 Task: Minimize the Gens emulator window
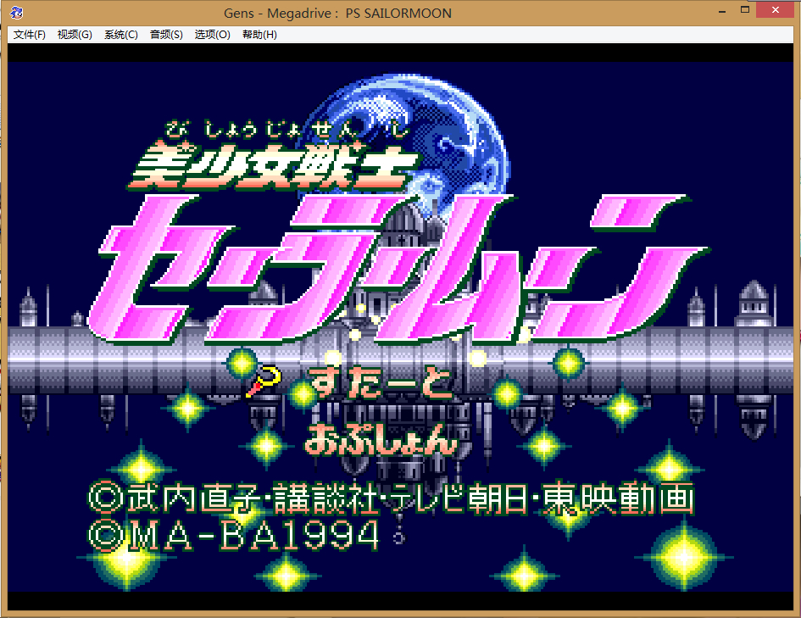pyautogui.click(x=722, y=11)
